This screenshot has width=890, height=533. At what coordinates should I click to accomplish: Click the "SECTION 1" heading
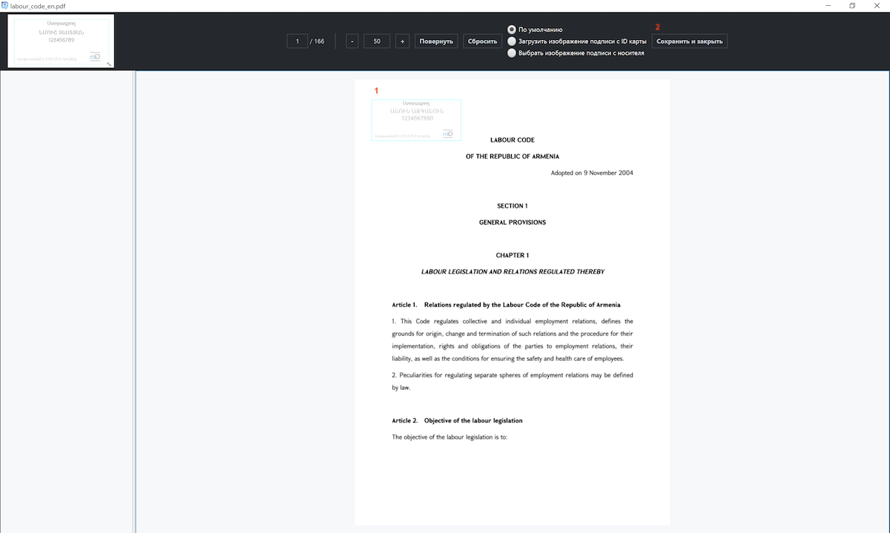512,206
